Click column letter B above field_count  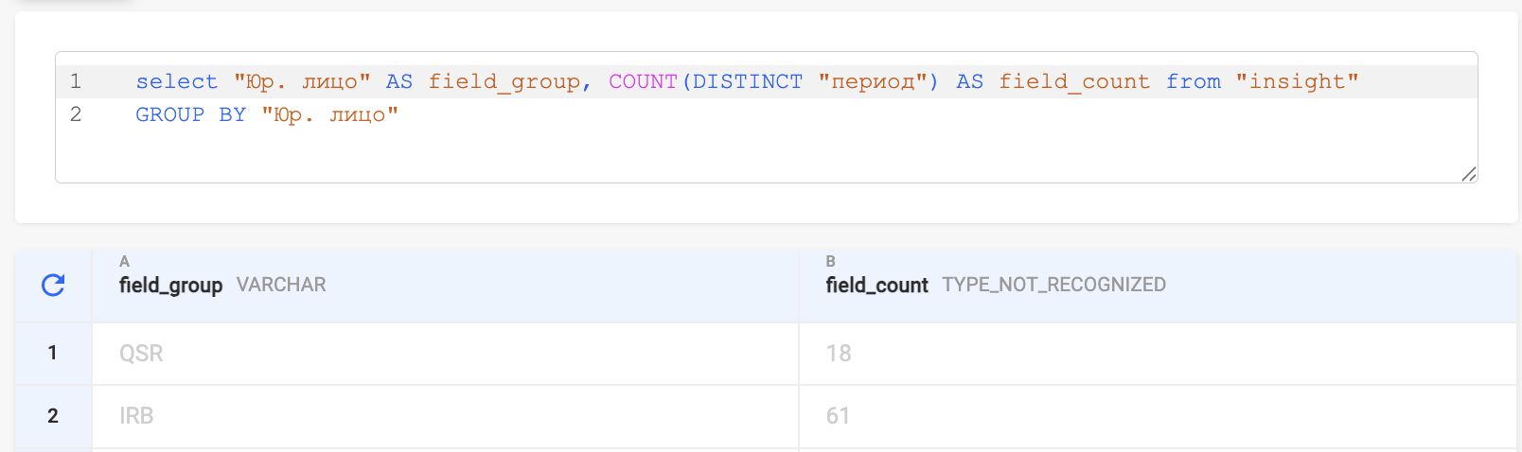[830, 261]
